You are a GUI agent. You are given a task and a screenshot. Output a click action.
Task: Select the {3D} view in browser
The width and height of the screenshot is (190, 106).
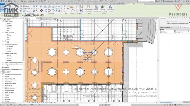8,43
